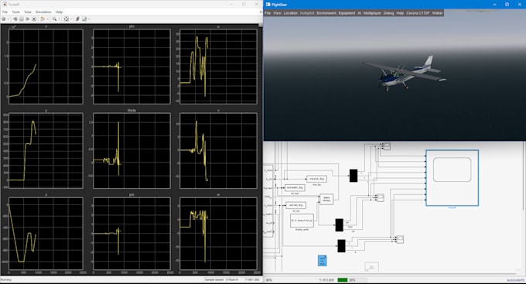Click the green simulation progress bar
The height and width of the screenshot is (284, 526).
tap(343, 280)
